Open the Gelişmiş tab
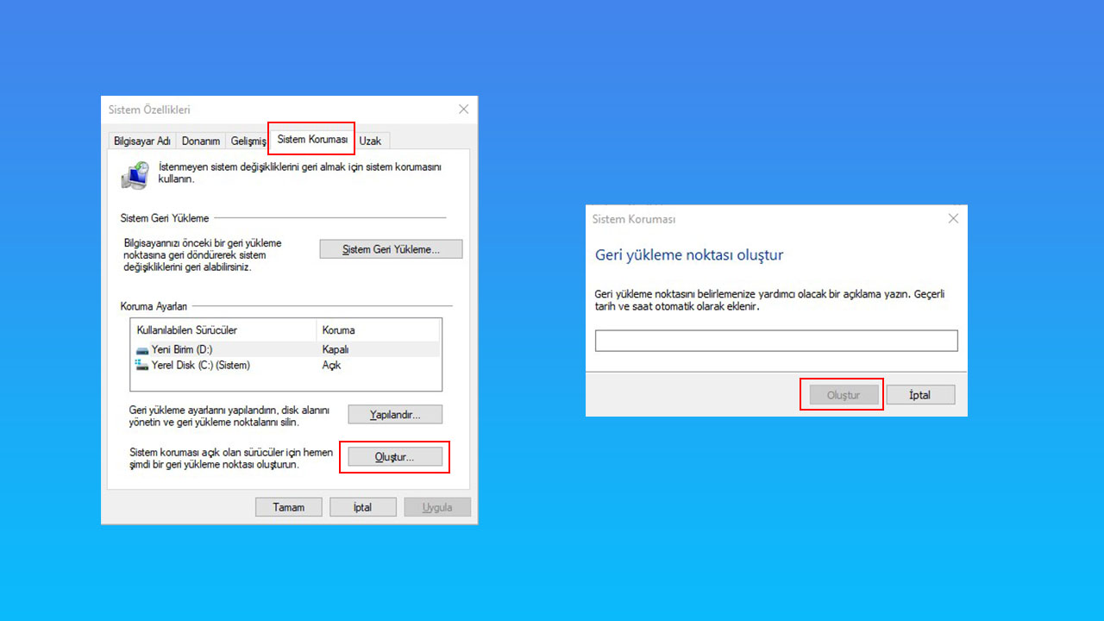Viewport: 1104px width, 621px height. (x=248, y=141)
